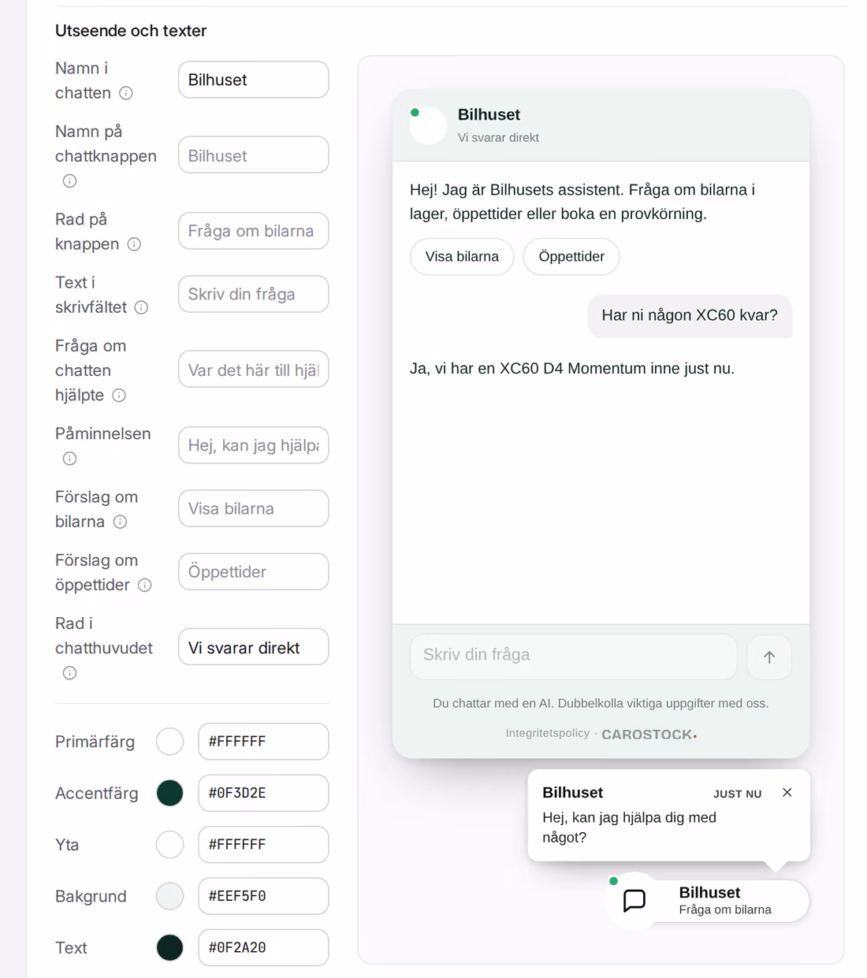Open the Primärfärg color swatch

tap(169, 742)
